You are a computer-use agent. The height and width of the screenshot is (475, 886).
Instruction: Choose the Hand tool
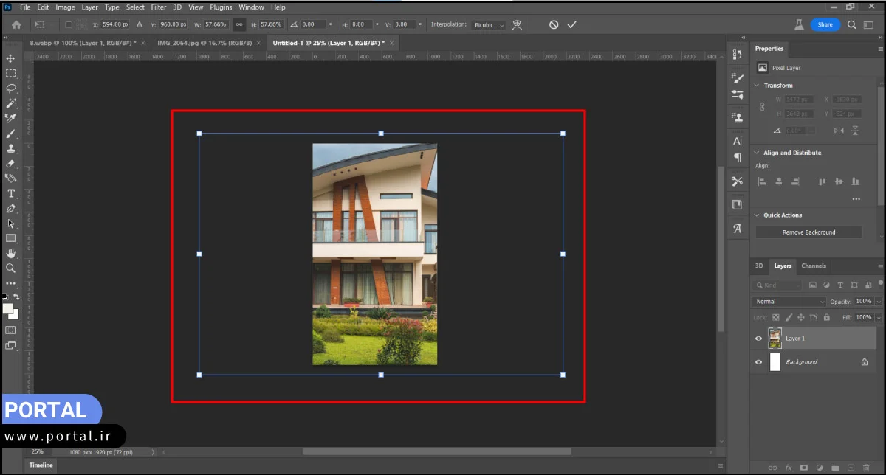pyautogui.click(x=11, y=253)
